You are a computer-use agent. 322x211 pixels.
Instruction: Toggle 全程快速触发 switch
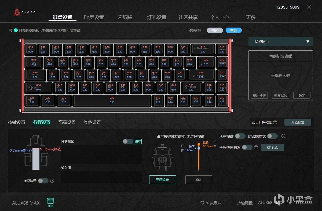[x=247, y=147]
